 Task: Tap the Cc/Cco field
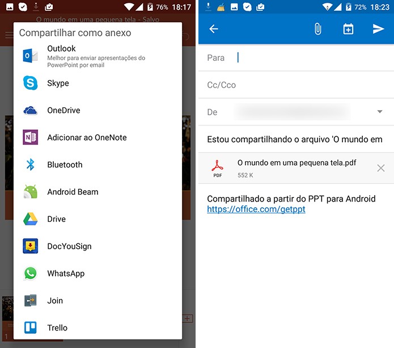[296, 85]
